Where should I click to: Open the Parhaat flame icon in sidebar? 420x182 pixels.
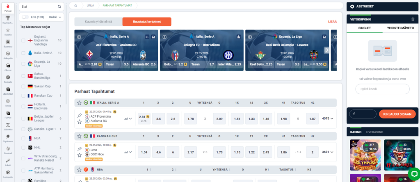[x=8, y=7]
